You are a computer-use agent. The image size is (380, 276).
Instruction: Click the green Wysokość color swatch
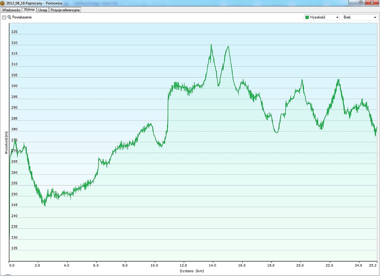307,17
